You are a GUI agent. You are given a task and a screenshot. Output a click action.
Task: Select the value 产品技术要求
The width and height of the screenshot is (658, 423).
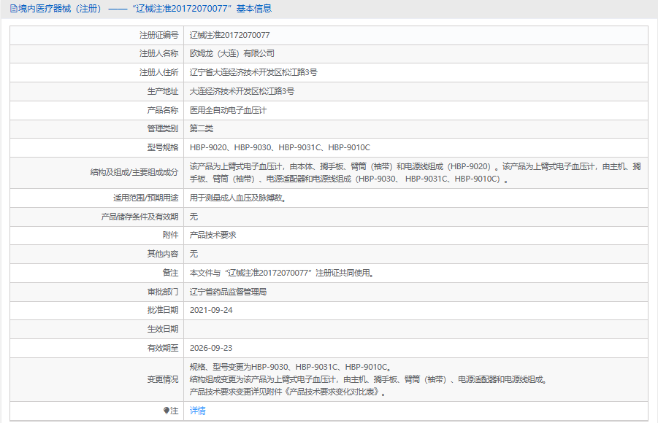[x=213, y=235]
